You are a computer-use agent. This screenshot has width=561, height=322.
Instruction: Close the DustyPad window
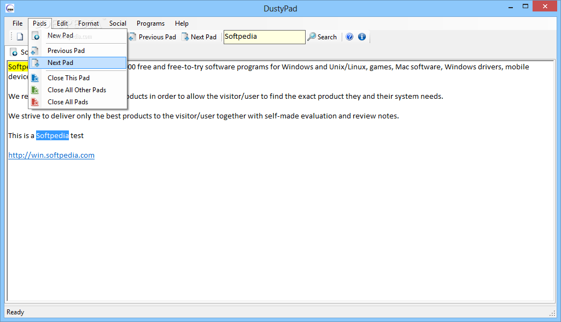pos(545,7)
